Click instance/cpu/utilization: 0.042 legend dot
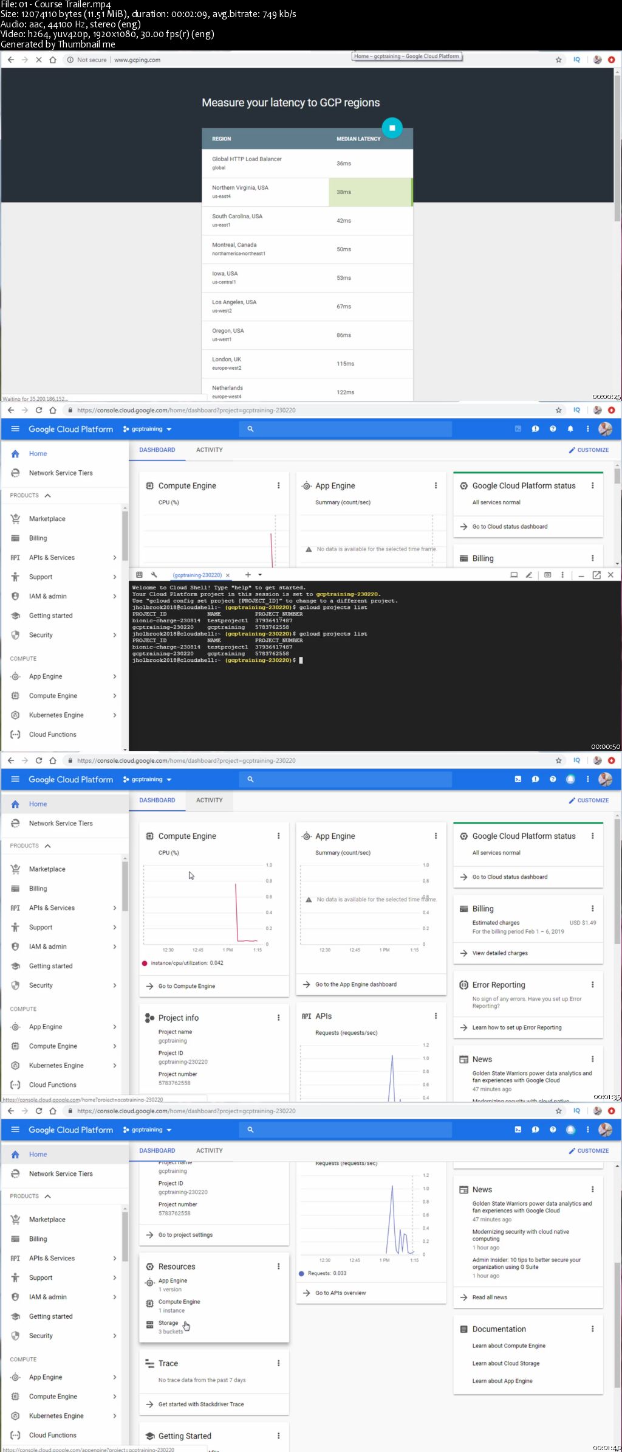The height and width of the screenshot is (1452, 622). pos(145,963)
